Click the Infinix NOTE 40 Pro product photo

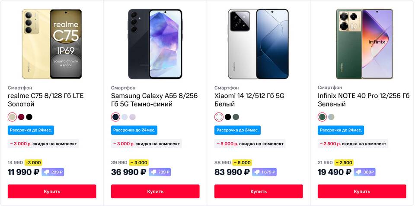(x=362, y=44)
